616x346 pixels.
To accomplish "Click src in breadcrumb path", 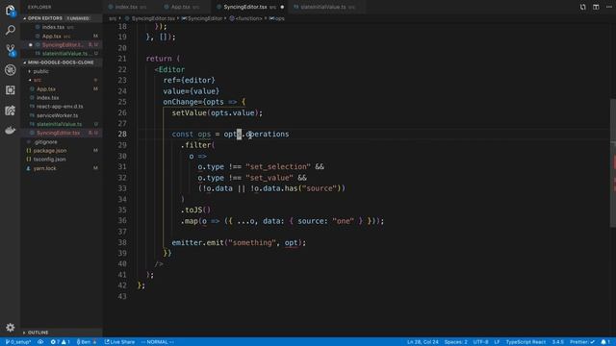I will (113, 18).
